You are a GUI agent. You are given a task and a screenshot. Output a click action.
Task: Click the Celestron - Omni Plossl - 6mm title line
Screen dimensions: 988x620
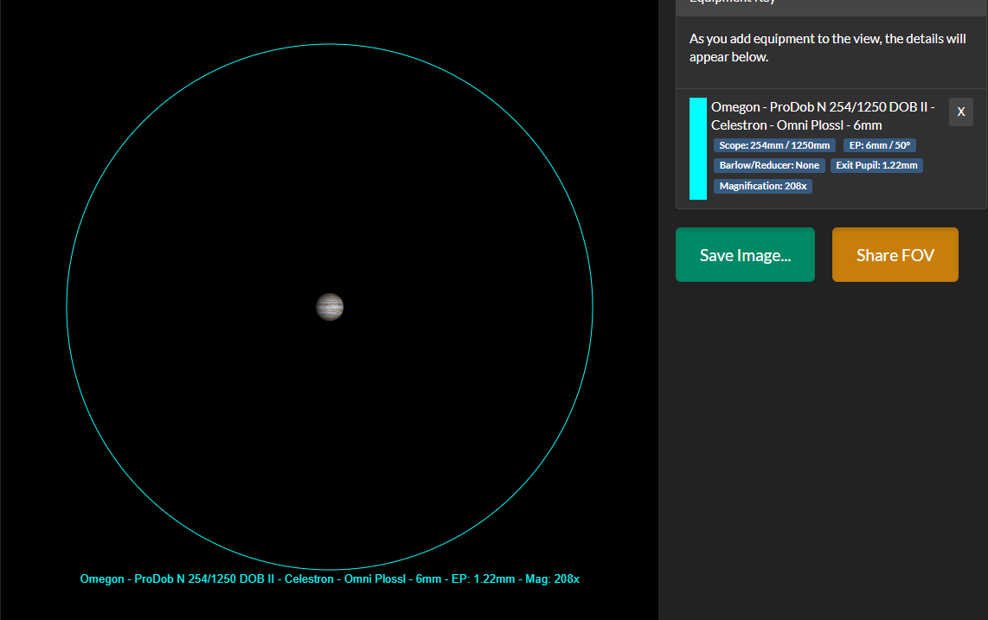(x=797, y=125)
